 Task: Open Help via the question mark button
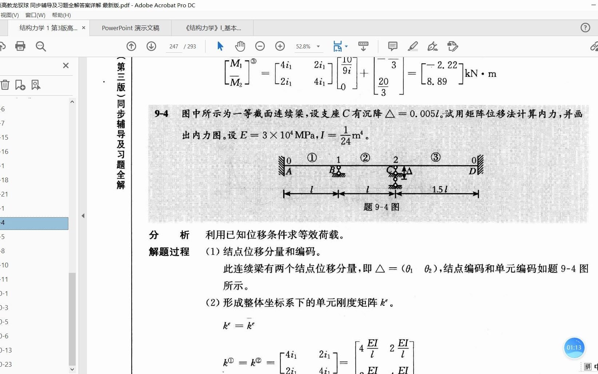pos(585,28)
